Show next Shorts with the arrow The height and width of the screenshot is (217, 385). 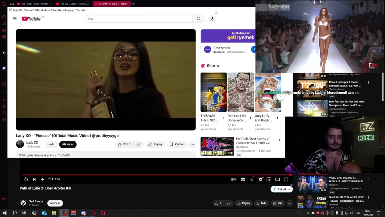point(280,96)
